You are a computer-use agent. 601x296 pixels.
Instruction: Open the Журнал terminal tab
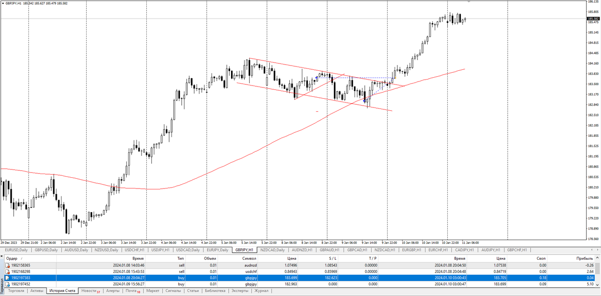[261, 291]
